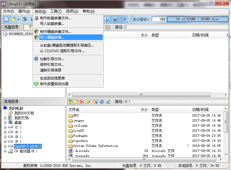231x170 pixels.
Task: Sort local list by 文件名 header
Action: [x=97, y=109]
